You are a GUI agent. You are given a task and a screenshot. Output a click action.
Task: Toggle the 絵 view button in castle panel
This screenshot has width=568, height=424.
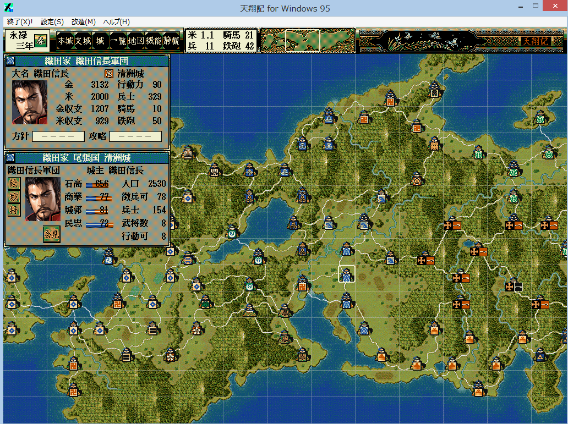tap(13, 183)
